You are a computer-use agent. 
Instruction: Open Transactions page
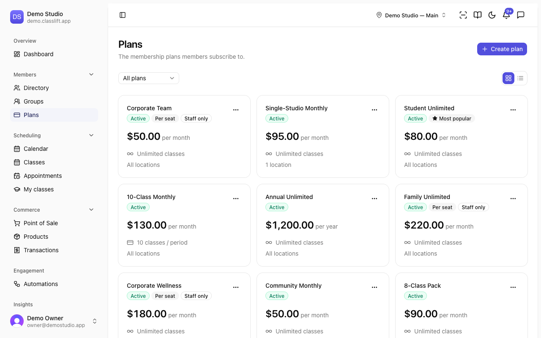click(x=54, y=250)
